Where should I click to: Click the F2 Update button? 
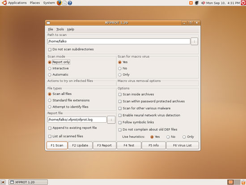[80, 146]
